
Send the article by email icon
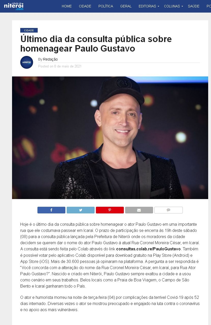pyautogui.click(x=139, y=210)
